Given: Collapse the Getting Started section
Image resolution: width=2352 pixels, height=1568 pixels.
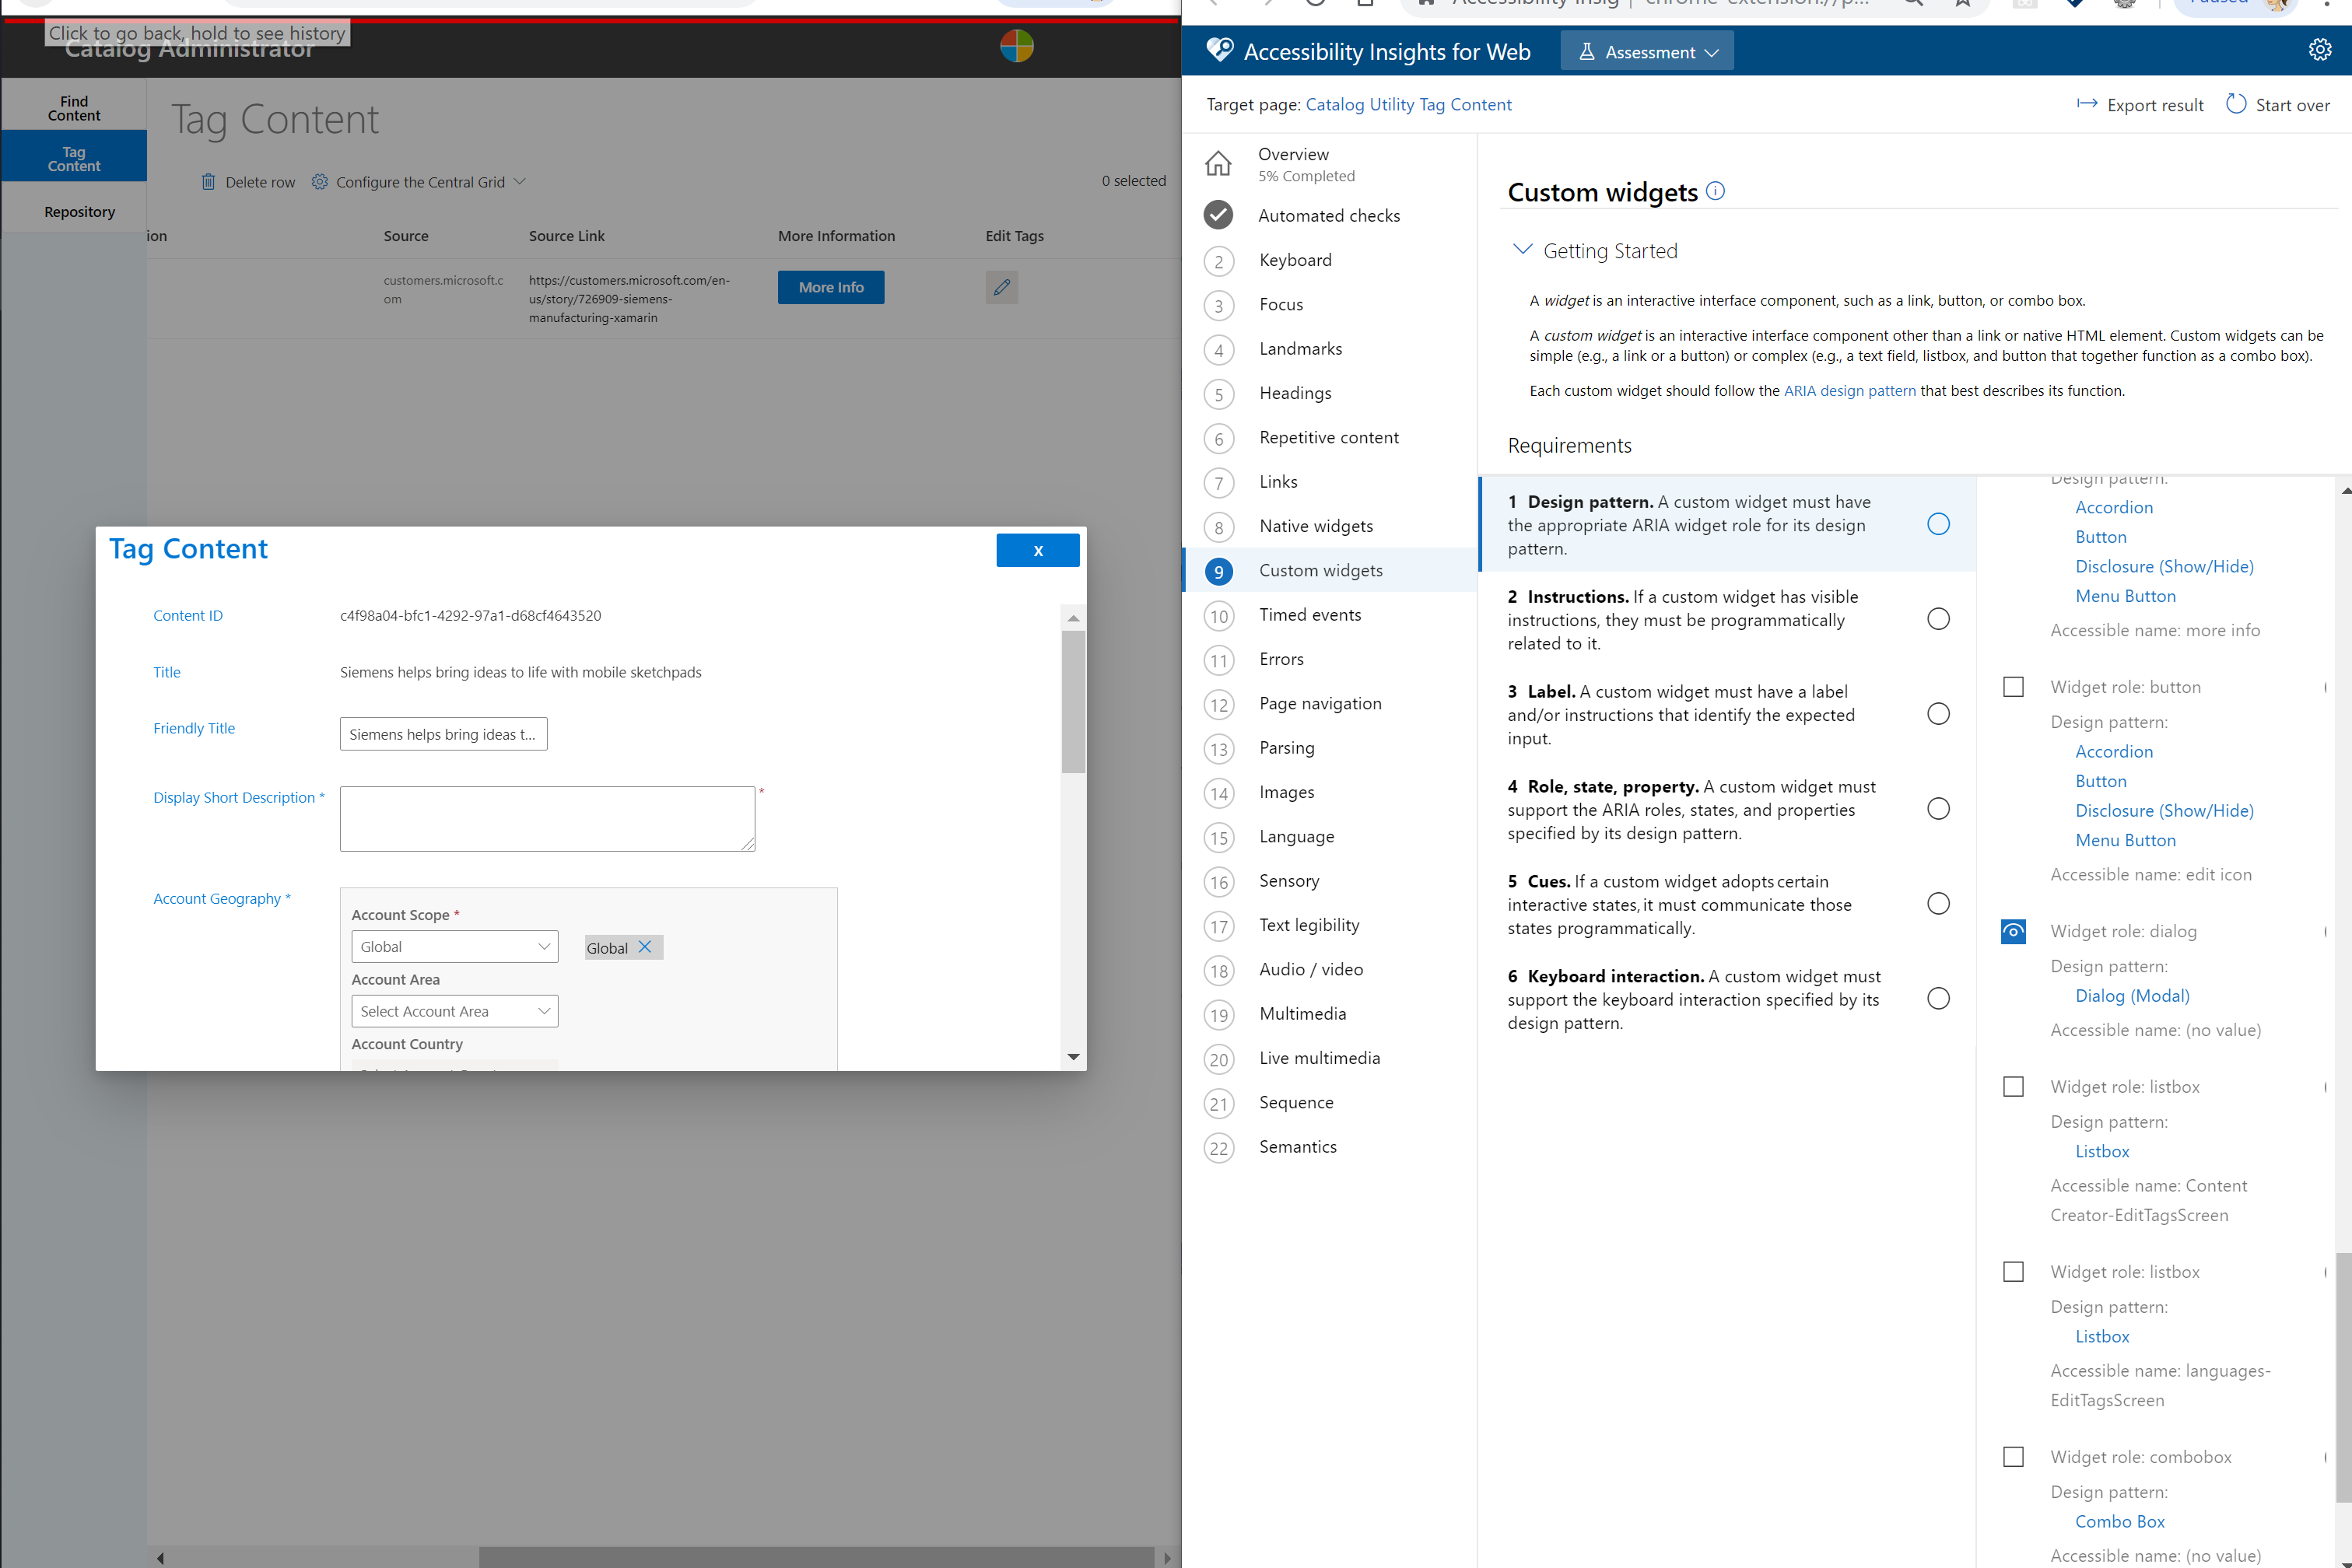Looking at the screenshot, I should point(1523,249).
